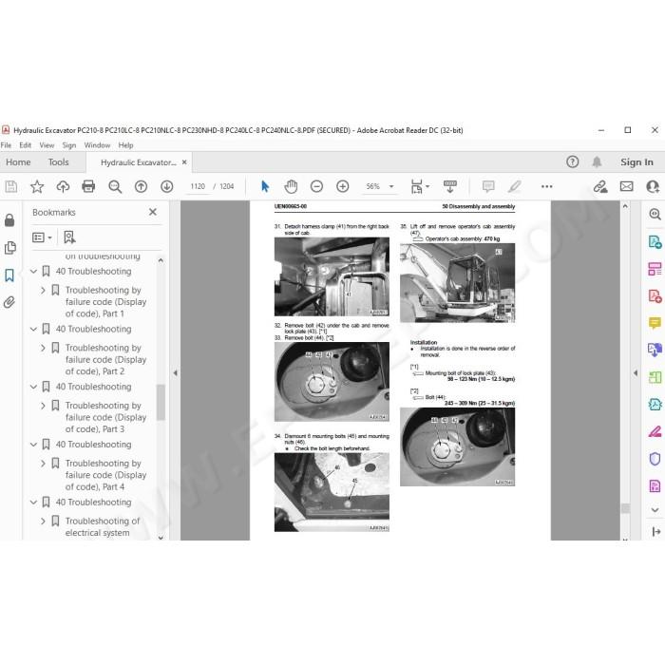The width and height of the screenshot is (665, 665).
Task: Go to previous page arrow
Action: pos(141,186)
